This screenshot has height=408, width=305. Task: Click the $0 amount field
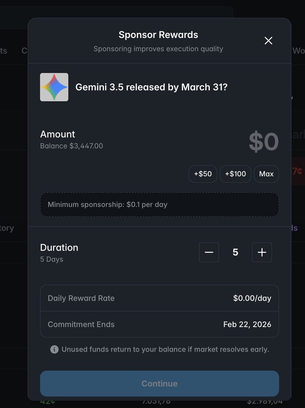click(264, 142)
